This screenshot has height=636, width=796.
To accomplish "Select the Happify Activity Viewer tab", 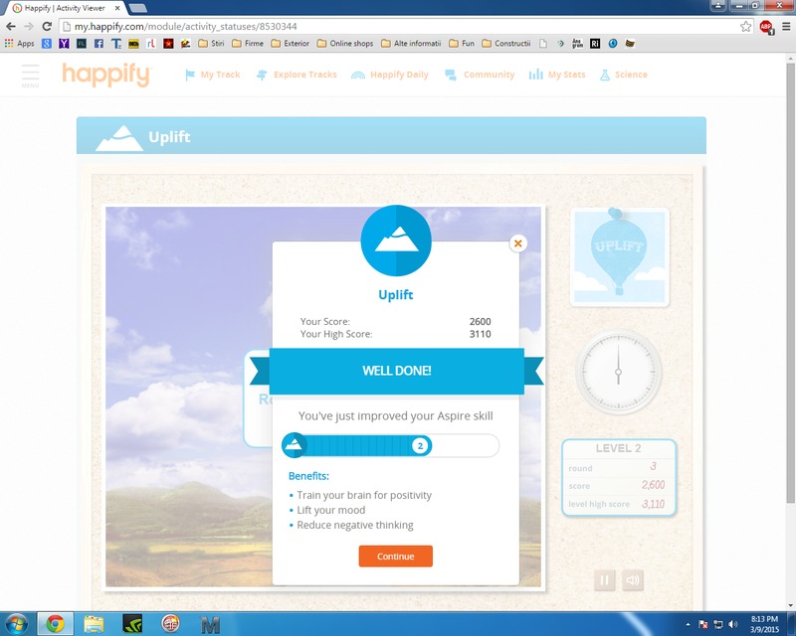I will pyautogui.click(x=65, y=8).
